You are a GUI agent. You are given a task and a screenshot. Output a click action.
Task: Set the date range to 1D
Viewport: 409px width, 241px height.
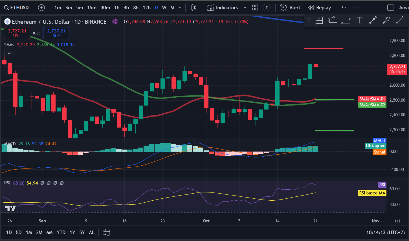9,233
